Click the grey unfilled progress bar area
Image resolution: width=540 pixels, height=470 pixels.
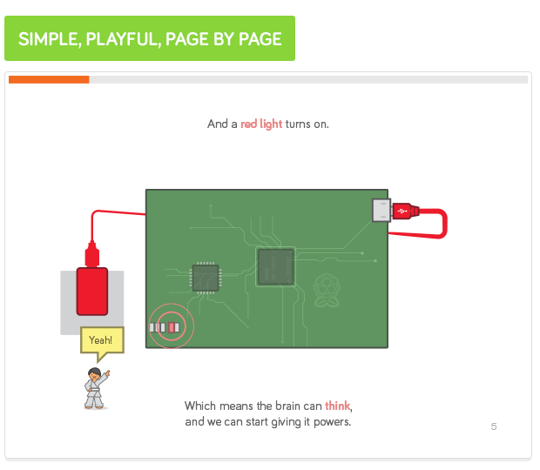pos(308,79)
